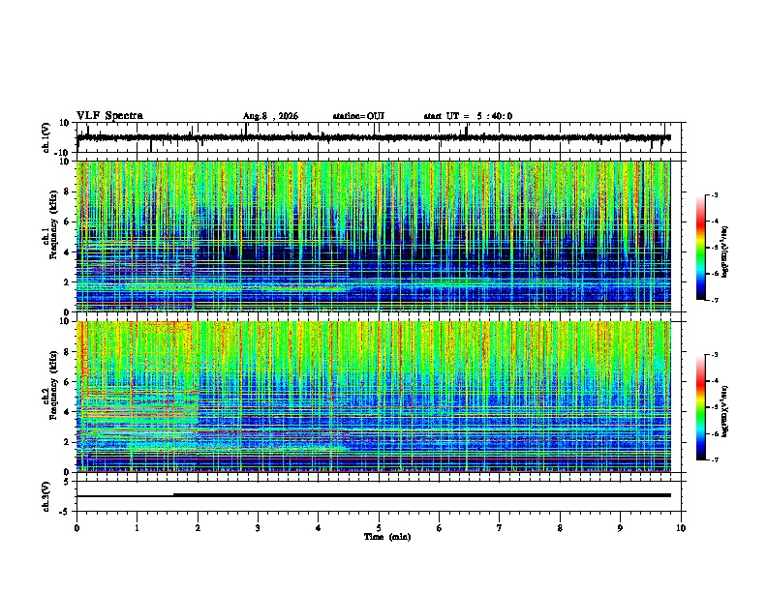
Task: Click time axis tick label '3'
Action: pyautogui.click(x=258, y=528)
